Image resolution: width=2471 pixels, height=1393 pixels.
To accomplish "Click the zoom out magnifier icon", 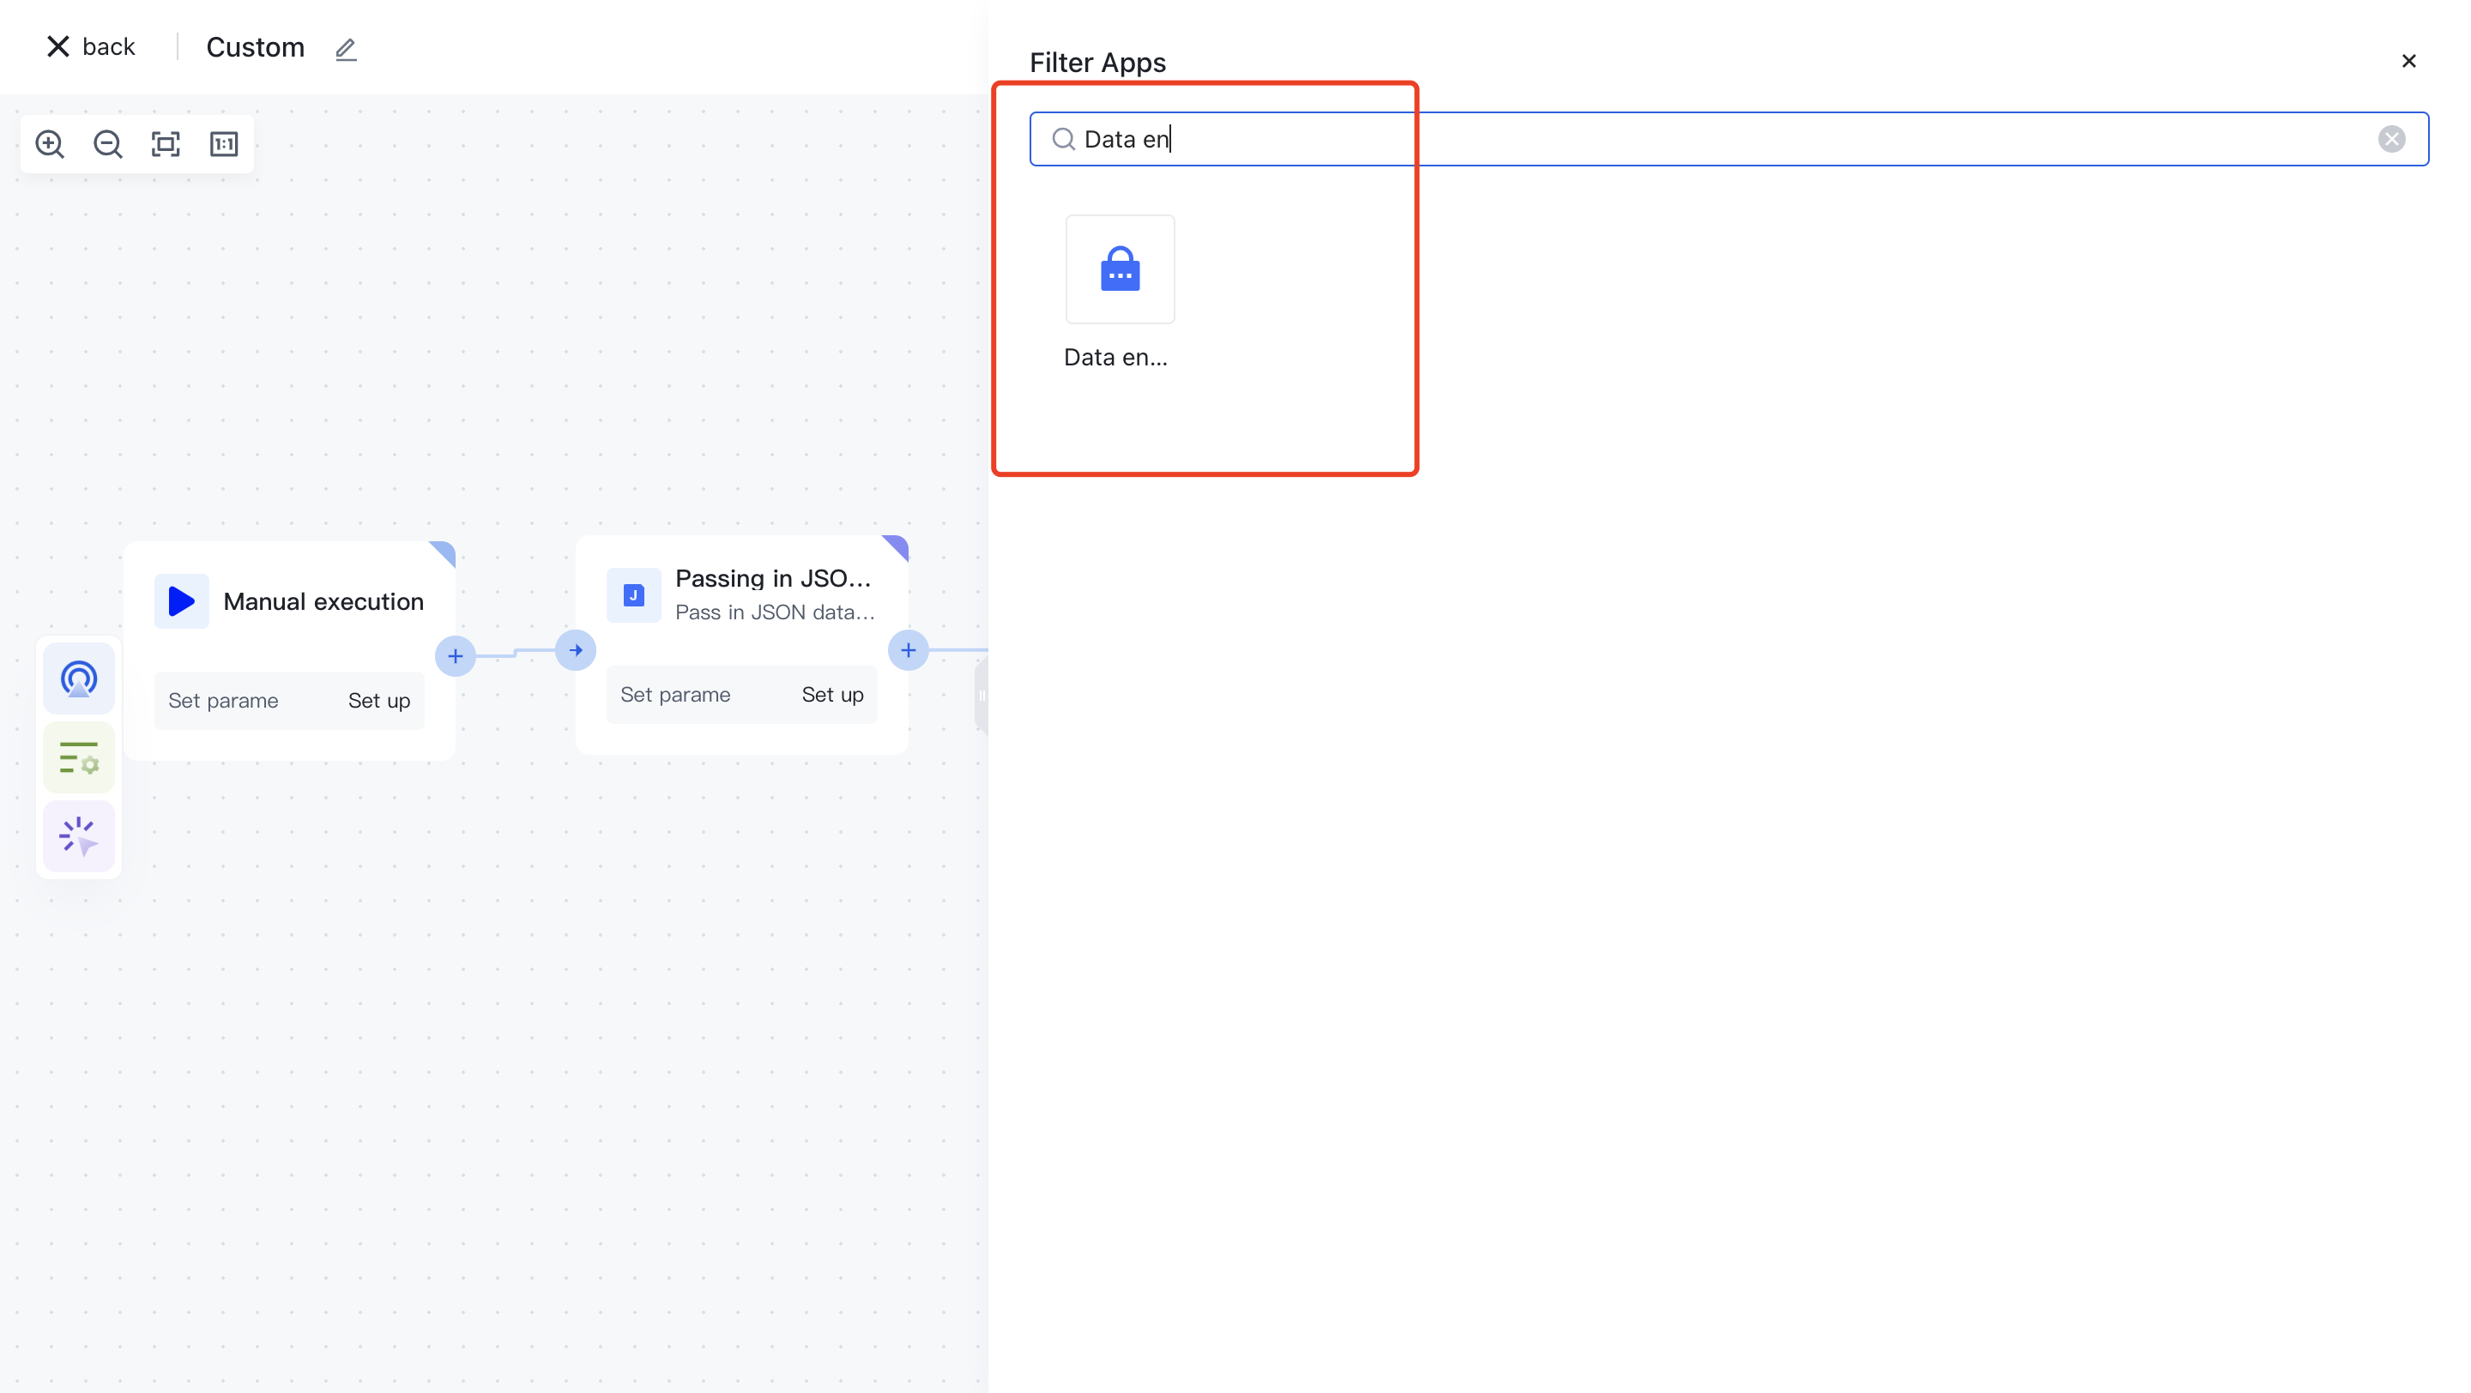I will (x=107, y=144).
